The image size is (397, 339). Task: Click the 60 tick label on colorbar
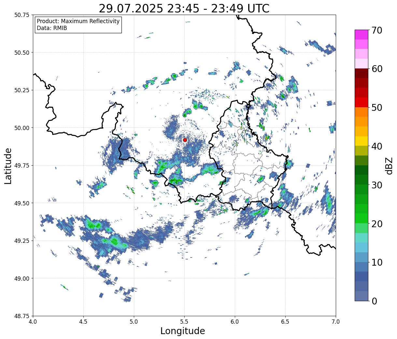tap(376, 69)
